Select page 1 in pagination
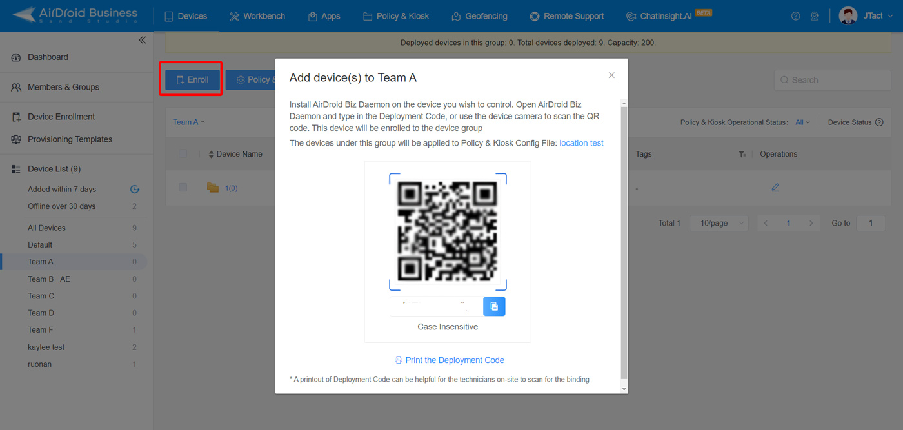This screenshot has width=903, height=430. coord(788,223)
